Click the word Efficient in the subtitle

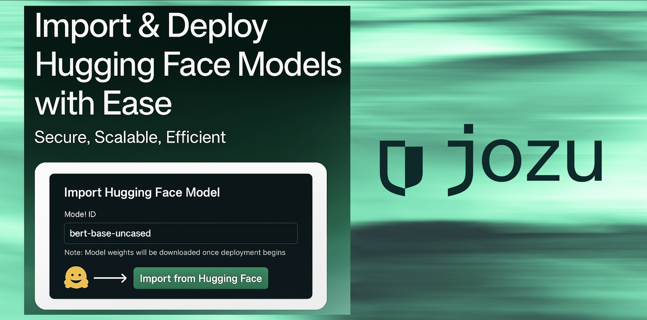(x=196, y=137)
